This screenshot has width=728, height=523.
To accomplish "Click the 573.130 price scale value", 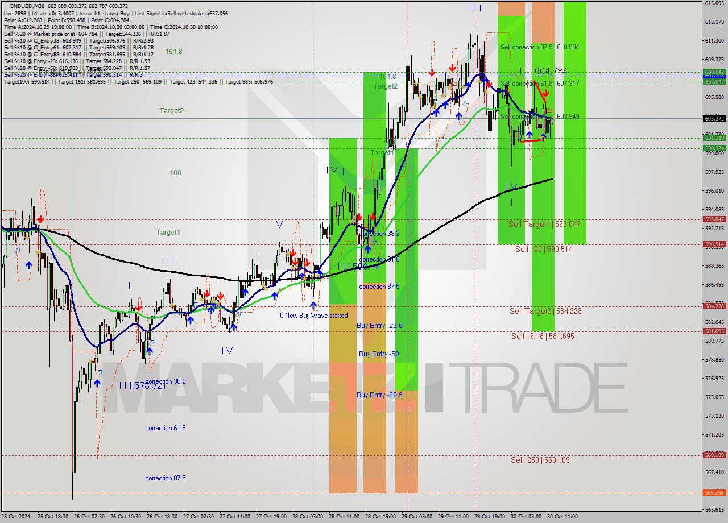I will tap(714, 416).
